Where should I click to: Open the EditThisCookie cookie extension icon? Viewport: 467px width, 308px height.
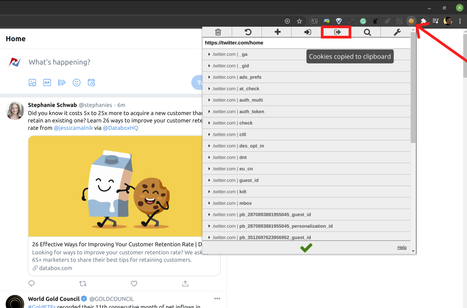click(411, 21)
